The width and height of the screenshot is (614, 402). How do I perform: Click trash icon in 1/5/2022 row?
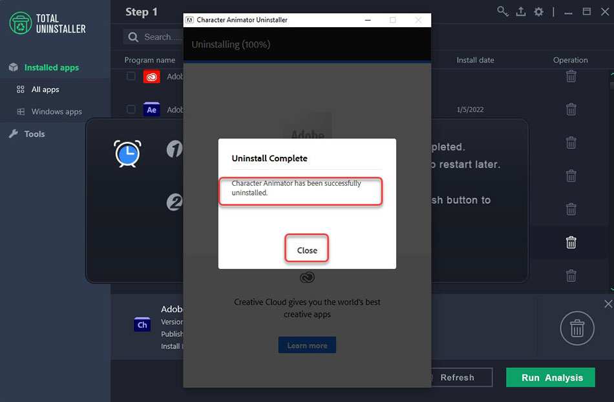coord(571,109)
